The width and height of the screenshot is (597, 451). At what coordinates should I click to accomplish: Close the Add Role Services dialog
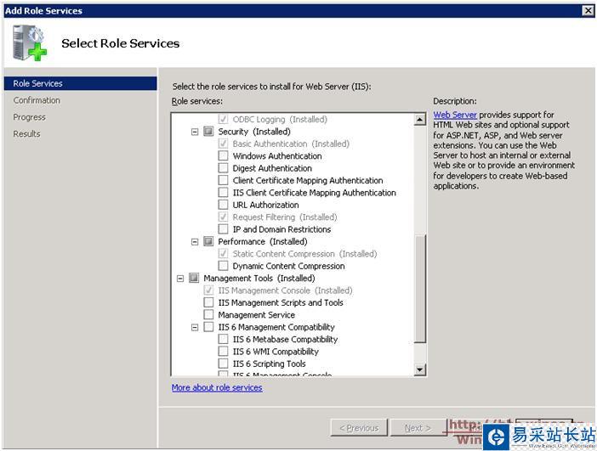(x=588, y=11)
